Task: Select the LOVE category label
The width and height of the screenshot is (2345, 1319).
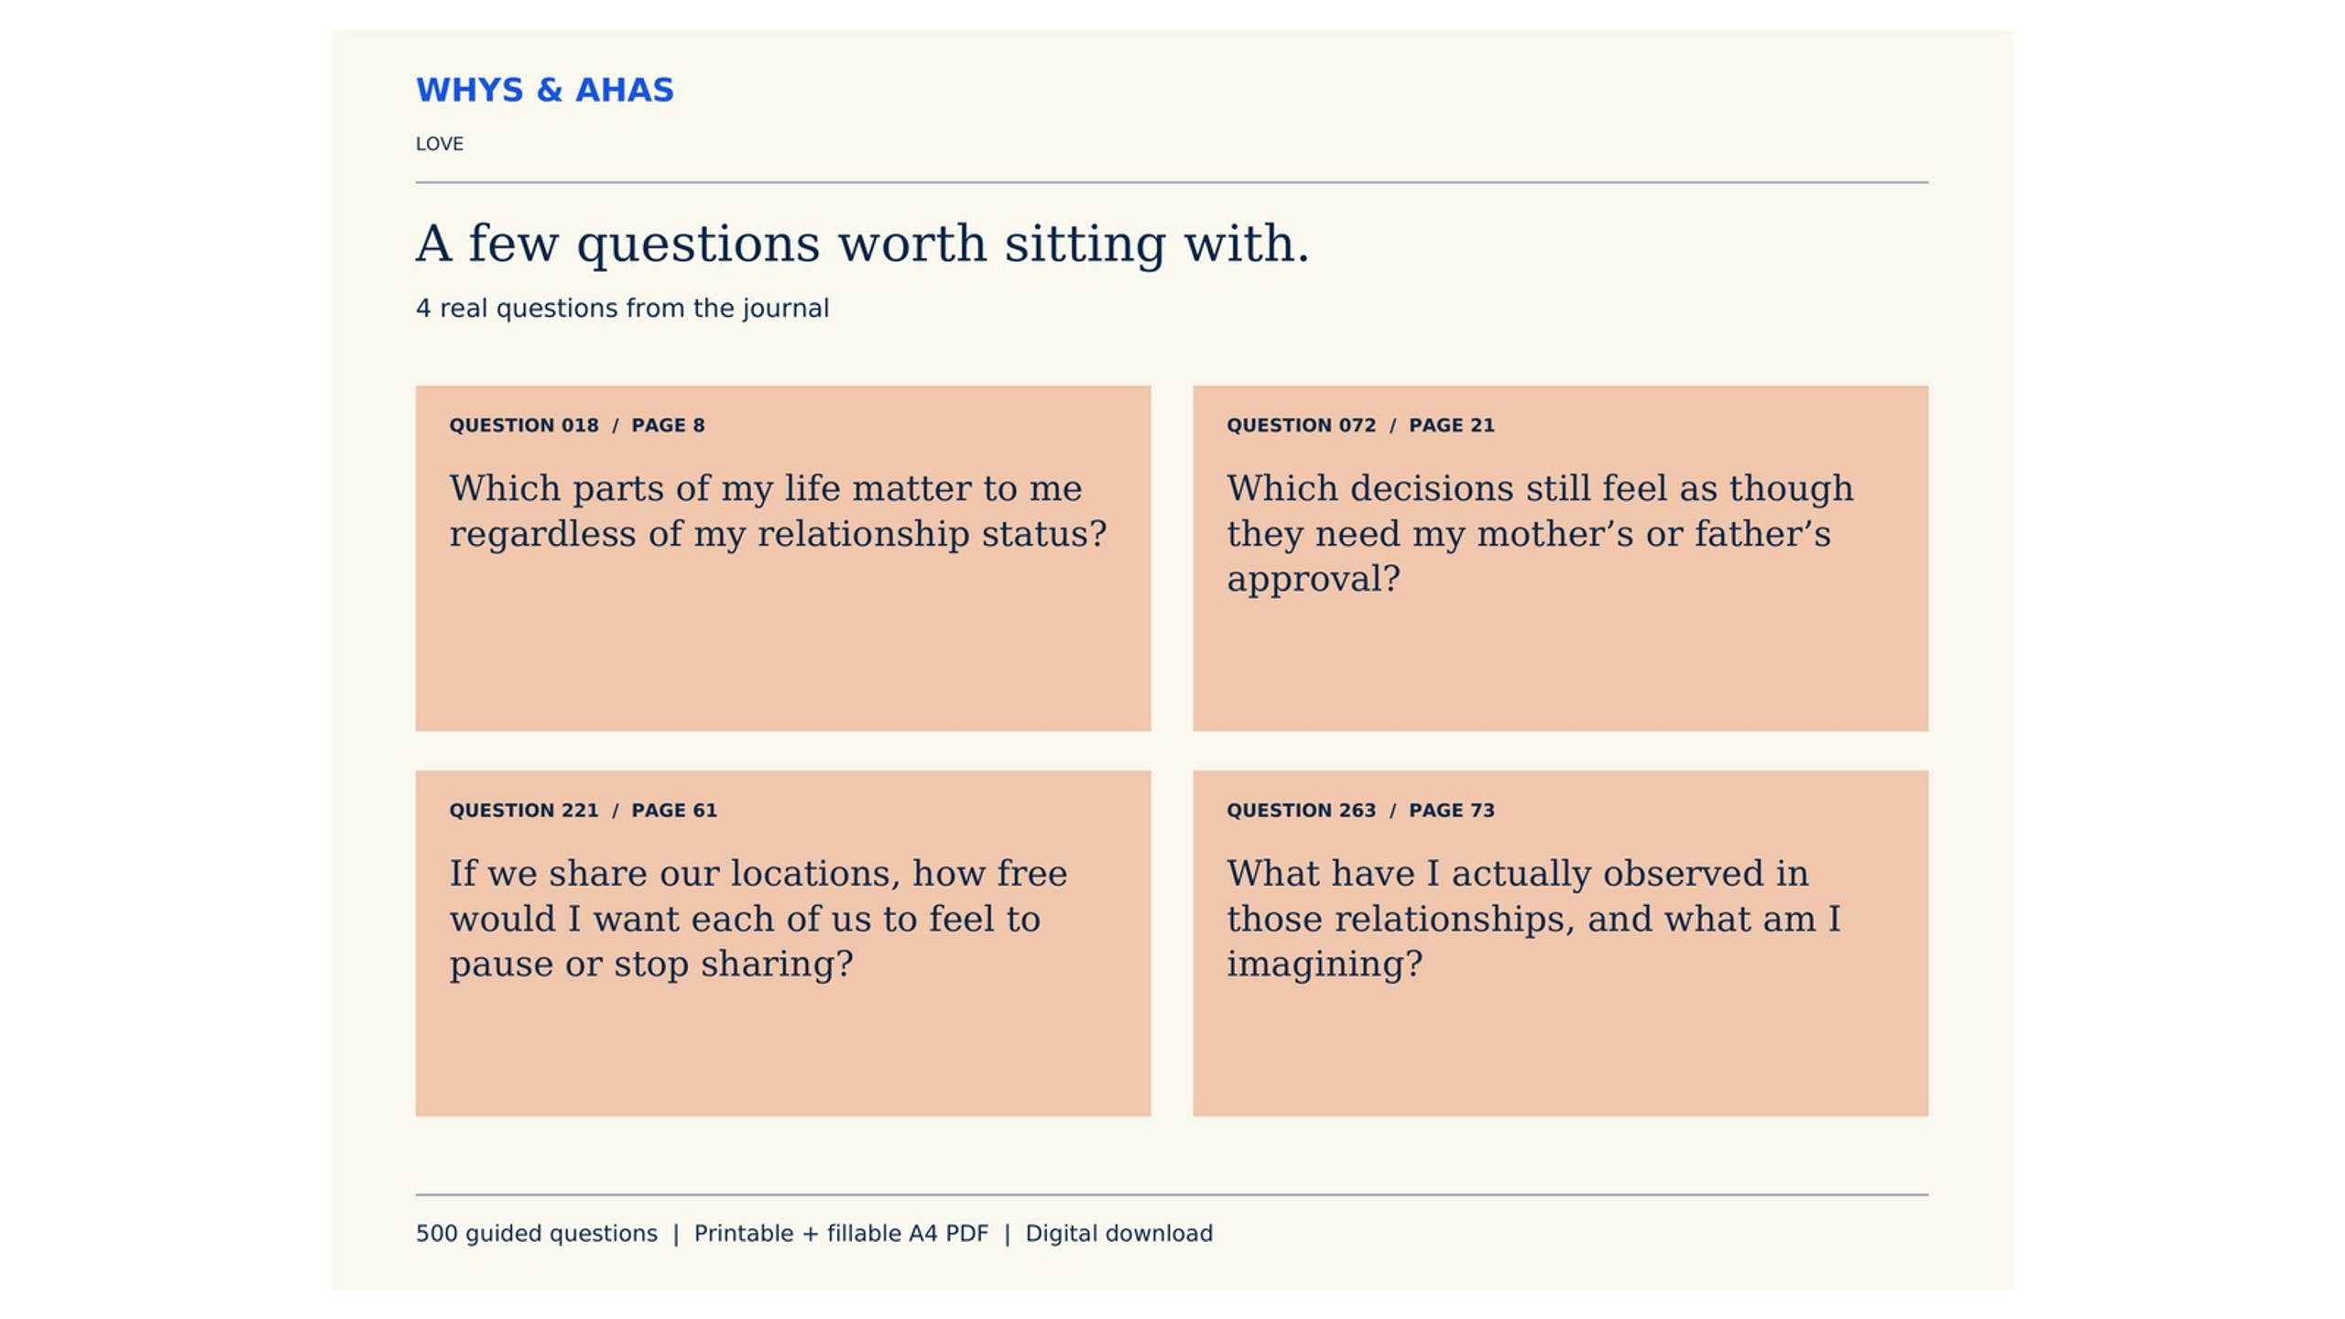Action: (439, 144)
